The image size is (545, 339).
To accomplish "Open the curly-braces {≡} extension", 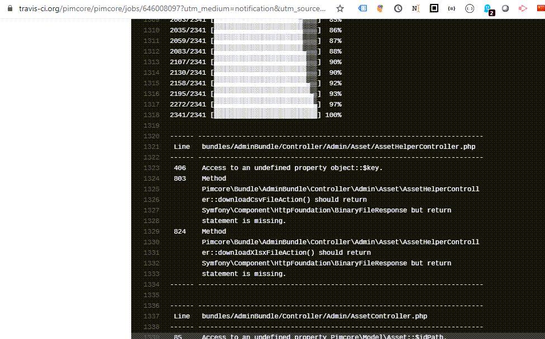I will tap(451, 8).
